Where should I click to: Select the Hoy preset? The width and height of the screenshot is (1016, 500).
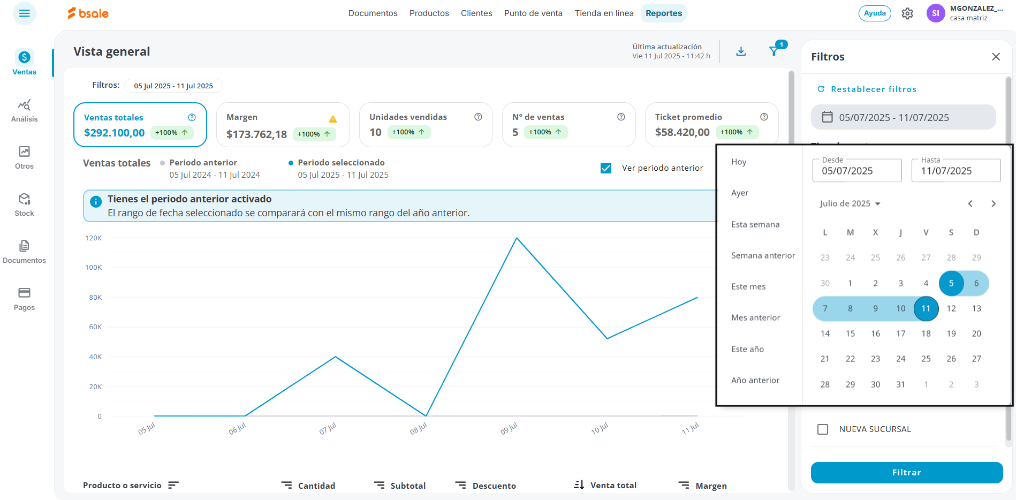point(739,162)
